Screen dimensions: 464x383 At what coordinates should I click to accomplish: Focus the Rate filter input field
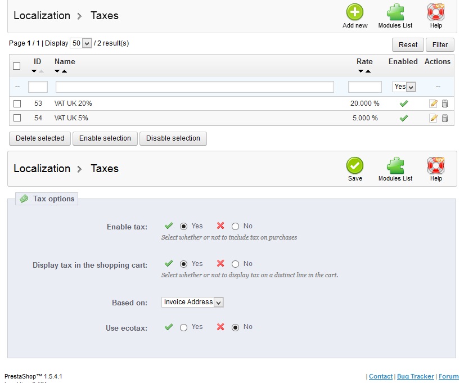point(365,87)
